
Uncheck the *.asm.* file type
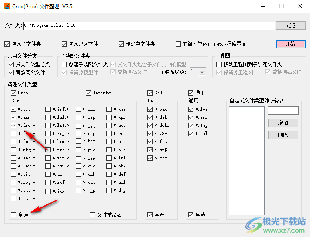(13, 117)
